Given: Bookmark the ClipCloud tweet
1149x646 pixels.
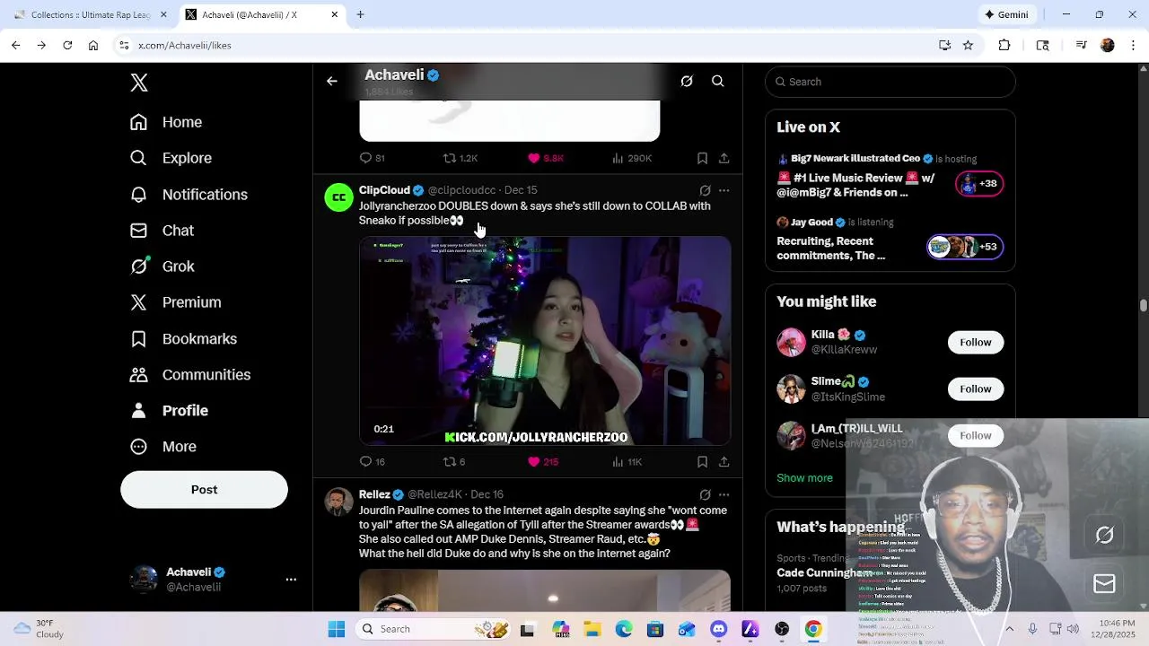Looking at the screenshot, I should [x=702, y=462].
